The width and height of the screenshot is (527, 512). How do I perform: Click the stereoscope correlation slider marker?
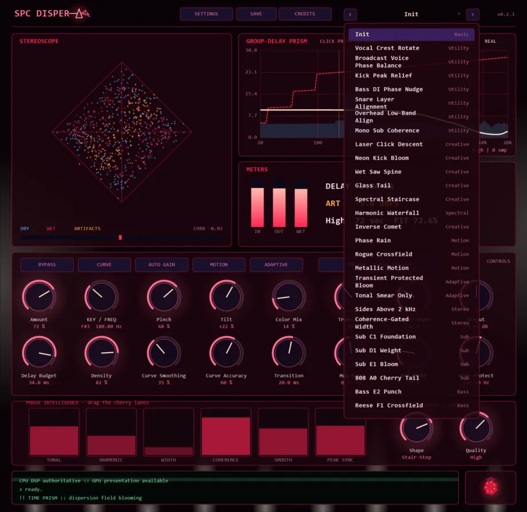point(120,237)
